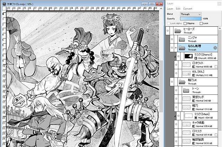Open the Blend mode dropdown
Viewport: 222px width, 147px height.
pos(190,14)
